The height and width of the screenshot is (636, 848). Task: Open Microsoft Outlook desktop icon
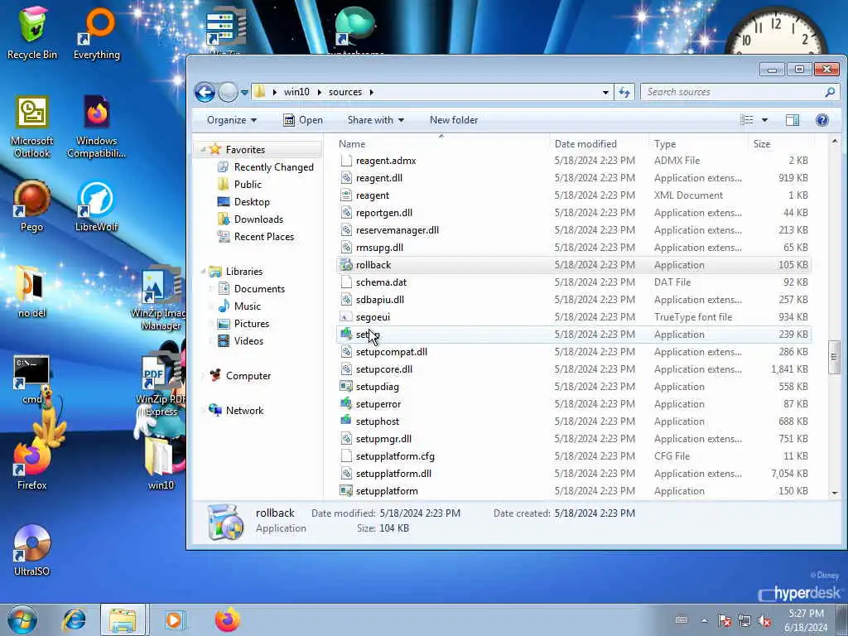(x=32, y=127)
